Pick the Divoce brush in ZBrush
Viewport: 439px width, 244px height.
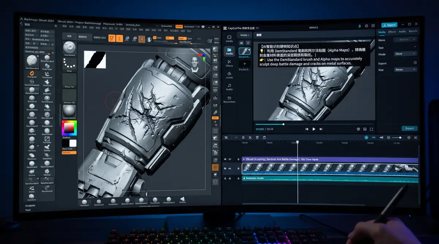tap(32, 172)
